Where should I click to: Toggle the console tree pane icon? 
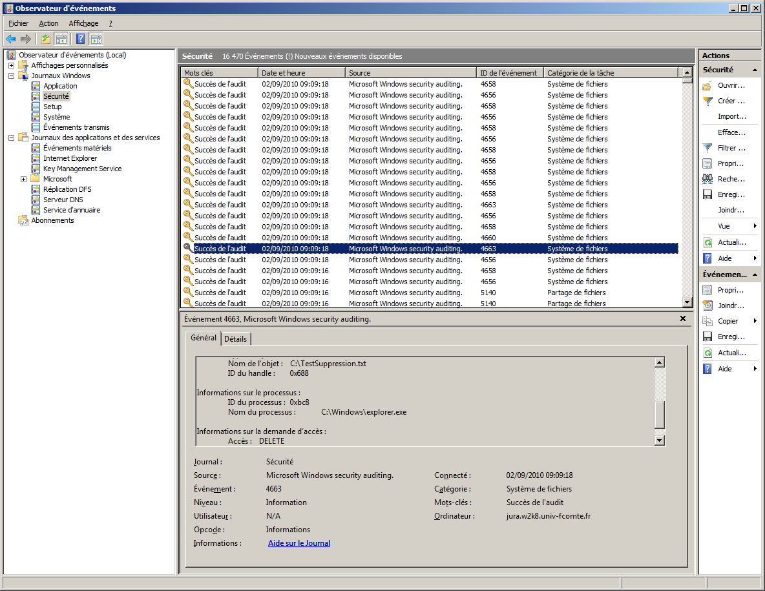61,39
